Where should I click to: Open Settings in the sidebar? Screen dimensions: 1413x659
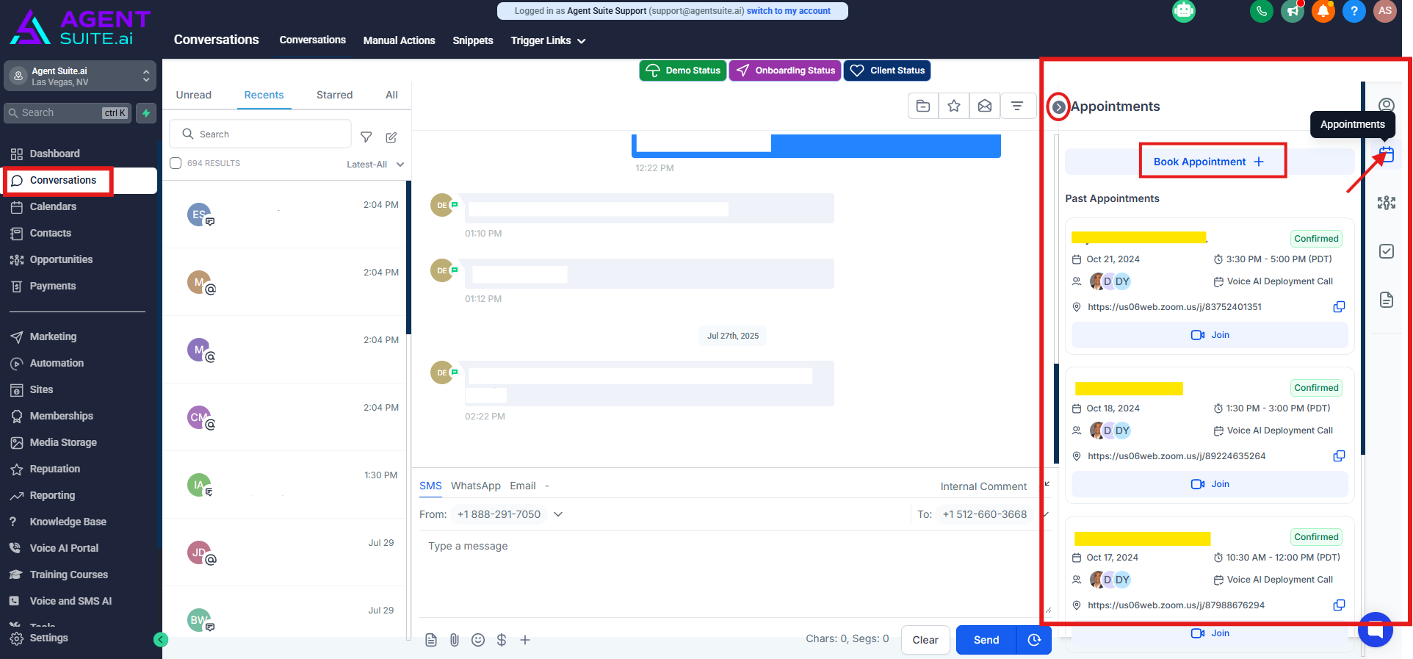click(x=48, y=638)
